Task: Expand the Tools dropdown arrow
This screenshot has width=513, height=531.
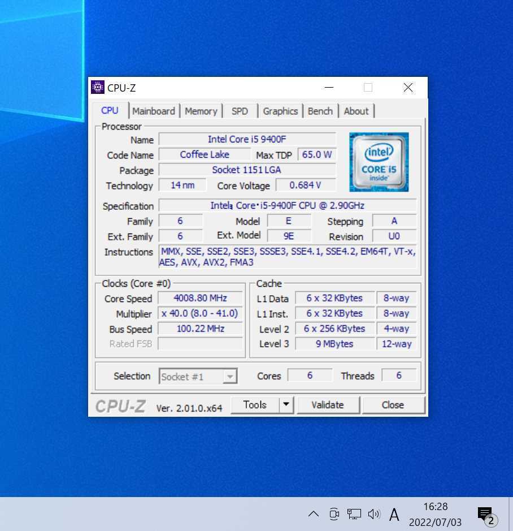Action: 286,405
